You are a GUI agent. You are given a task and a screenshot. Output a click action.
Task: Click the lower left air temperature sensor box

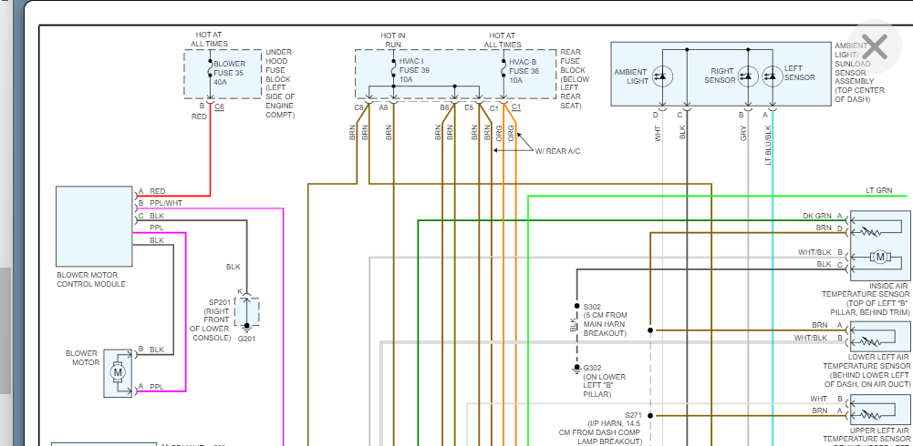(878, 331)
